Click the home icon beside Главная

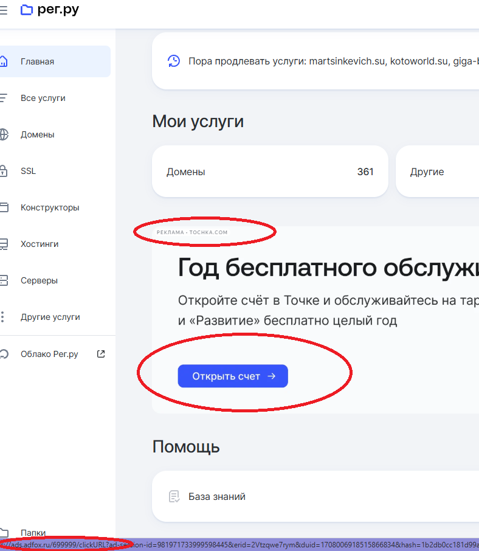(4, 61)
